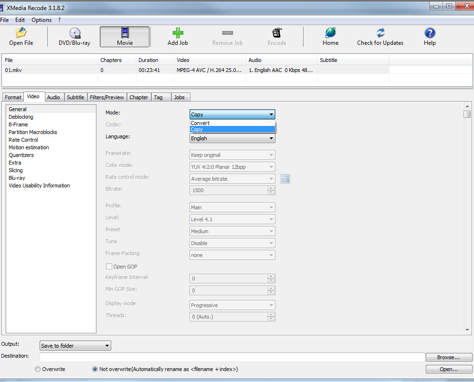Click the settings panel scroll down arrow
The image size is (474, 382).
pos(467,330)
